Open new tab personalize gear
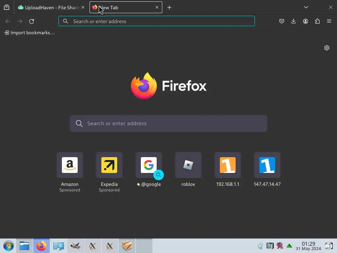 tap(327, 48)
